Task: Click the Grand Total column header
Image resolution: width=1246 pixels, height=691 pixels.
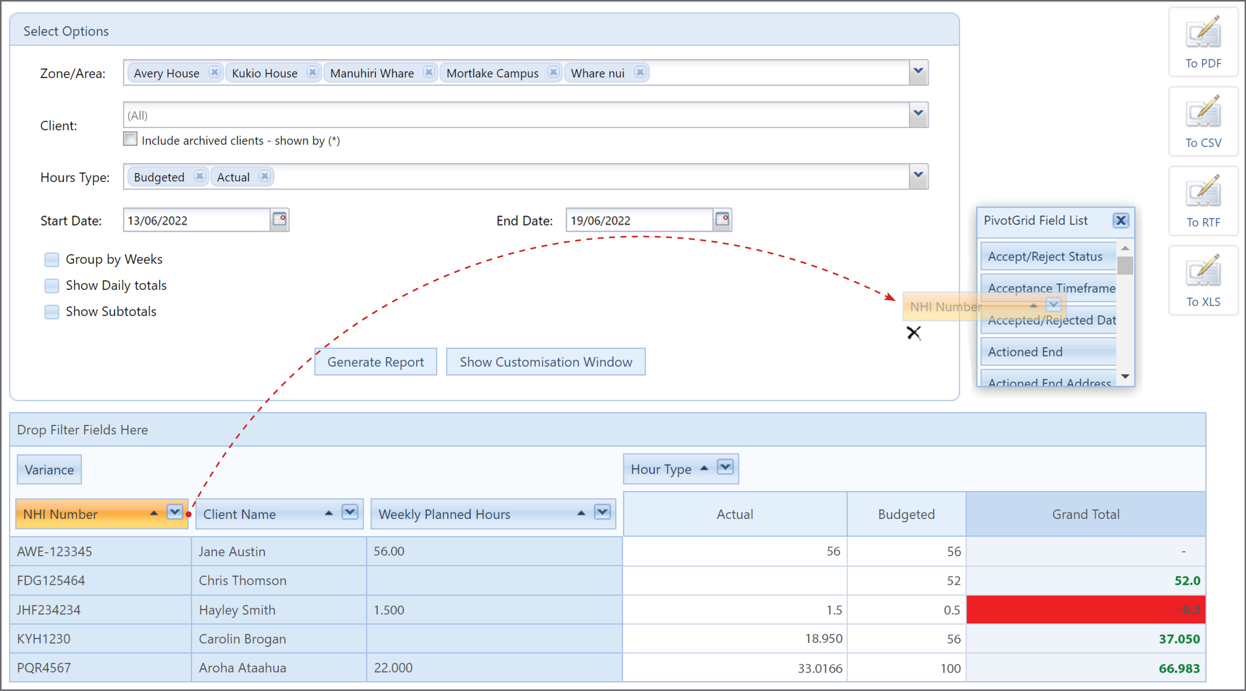Action: pos(1086,514)
